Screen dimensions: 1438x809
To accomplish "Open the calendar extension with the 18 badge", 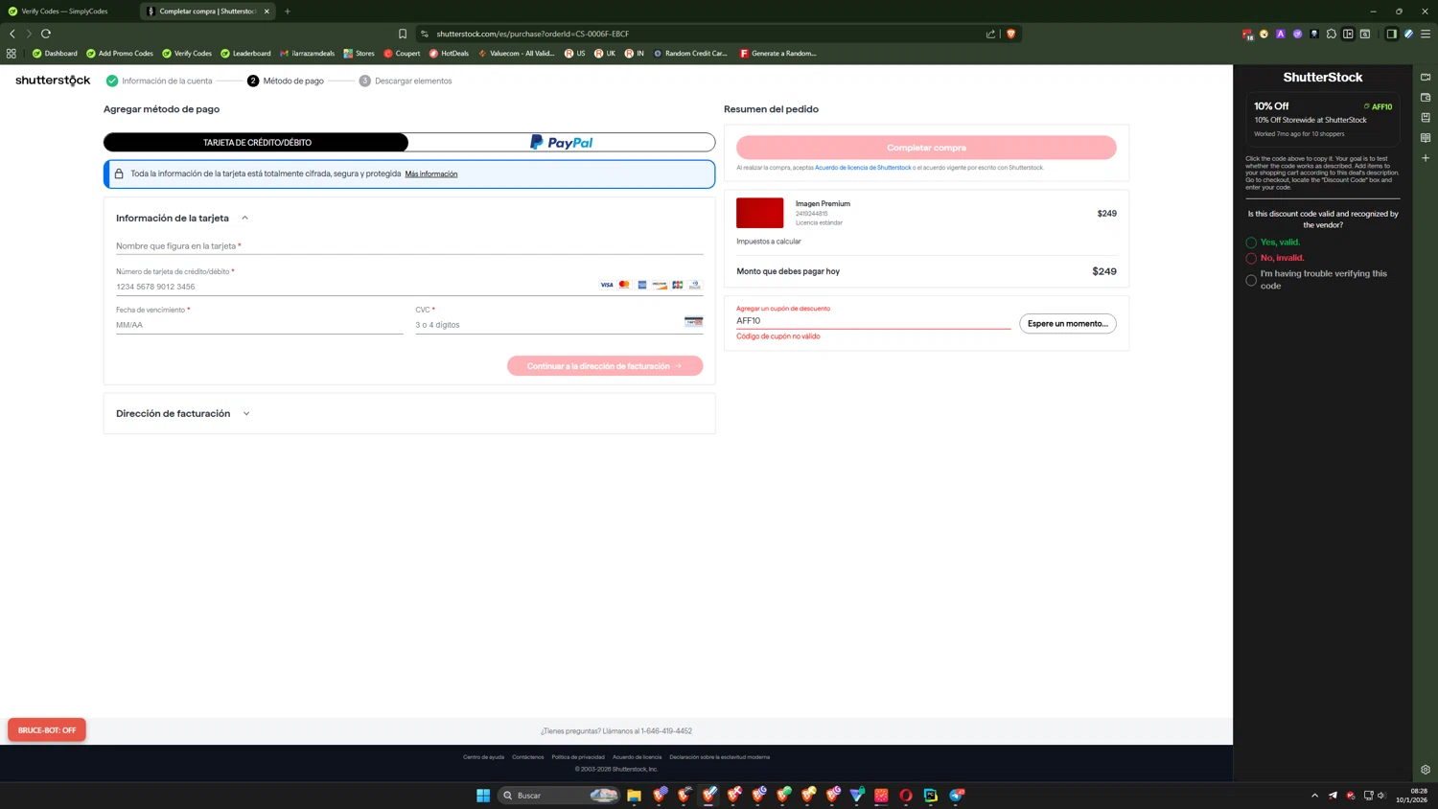I will 1247,34.
